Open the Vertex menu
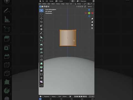 [x=58, y=4]
